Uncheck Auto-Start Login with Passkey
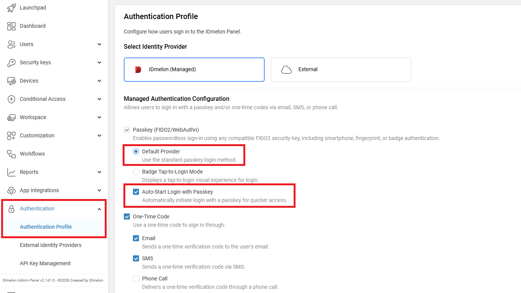The width and height of the screenshot is (521, 293). pyautogui.click(x=136, y=192)
